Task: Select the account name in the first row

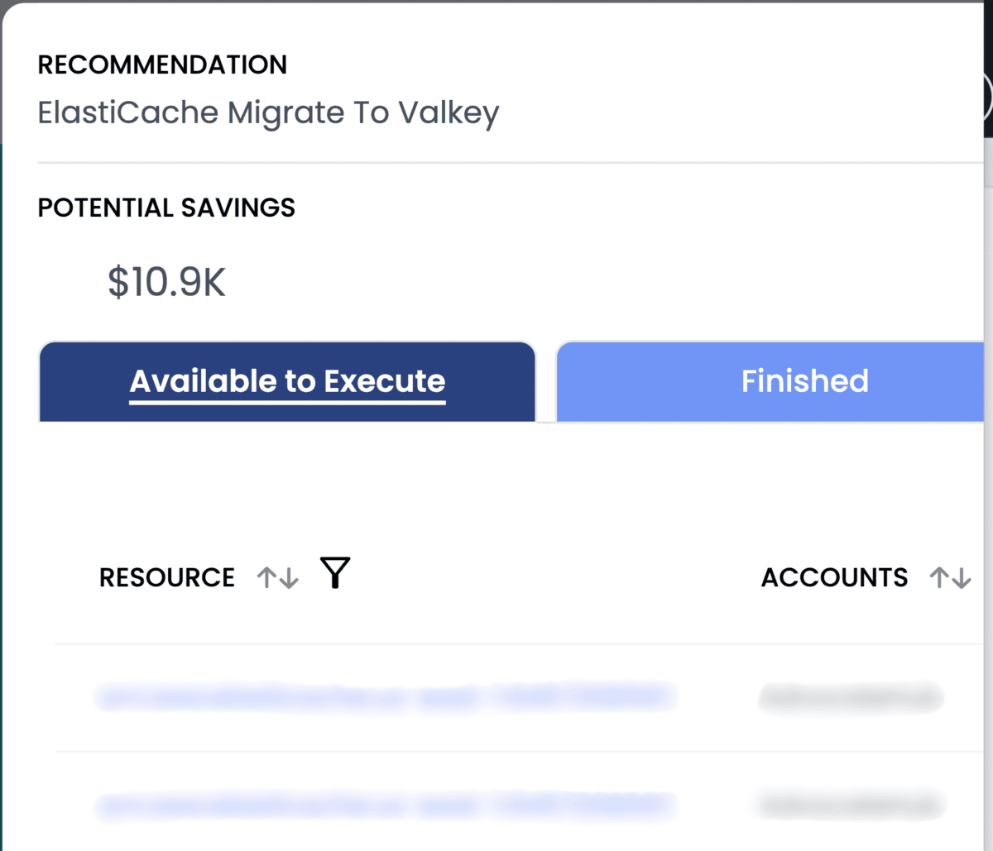Action: (x=850, y=697)
